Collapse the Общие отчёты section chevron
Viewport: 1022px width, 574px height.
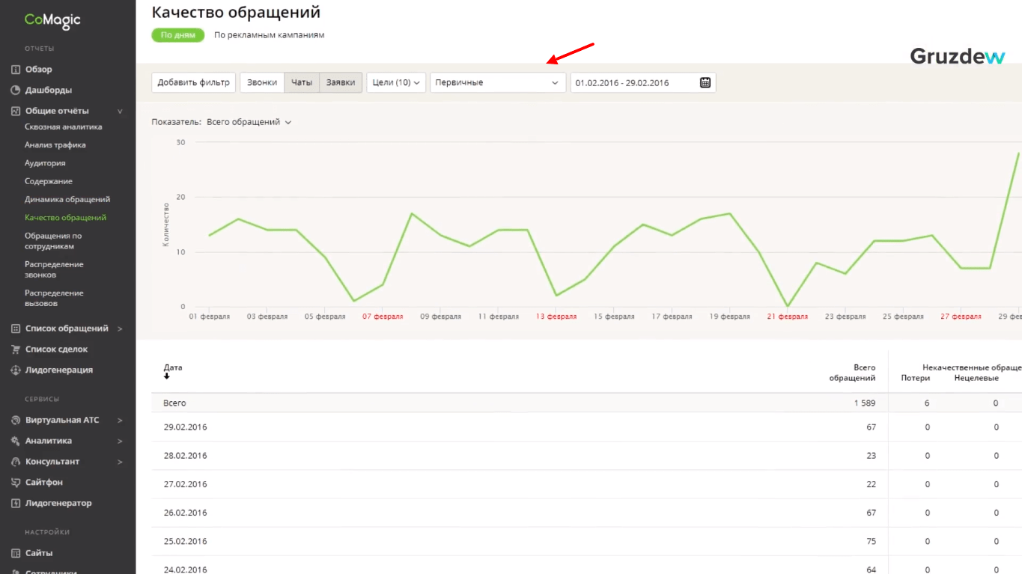coord(121,112)
